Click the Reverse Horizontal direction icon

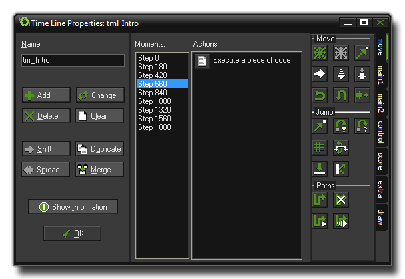tap(320, 95)
